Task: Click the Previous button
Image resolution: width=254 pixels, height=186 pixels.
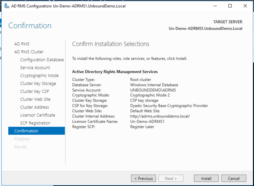Action: tap(144, 178)
